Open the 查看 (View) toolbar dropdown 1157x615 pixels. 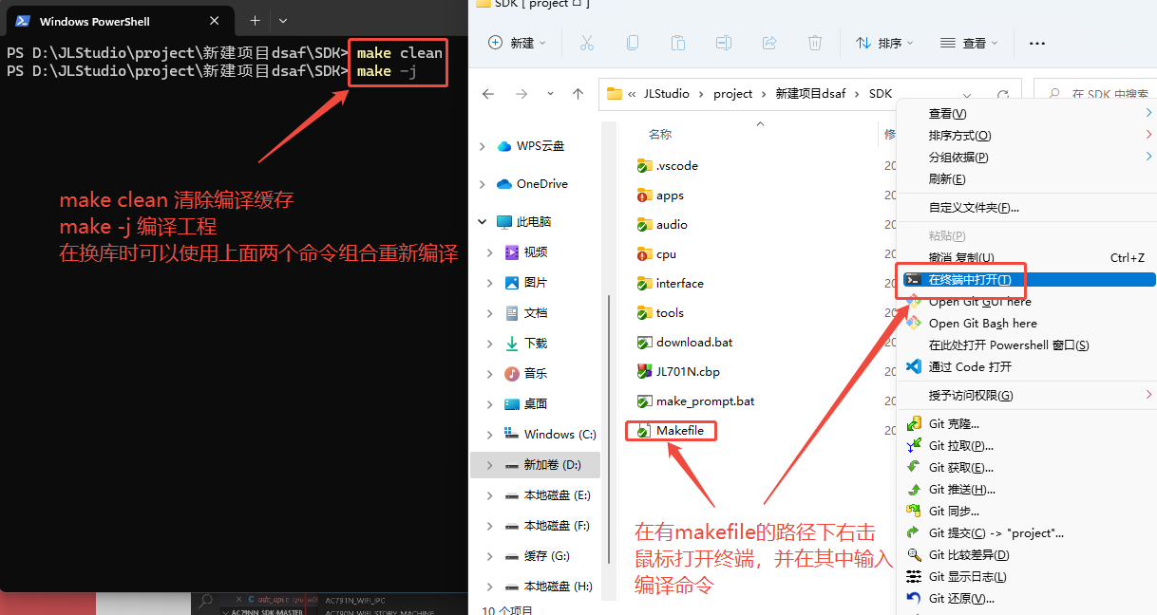point(969,43)
